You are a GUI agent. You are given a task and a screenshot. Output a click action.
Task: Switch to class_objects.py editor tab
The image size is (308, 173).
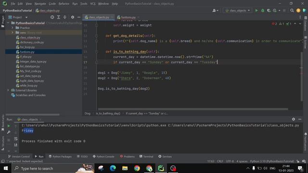pos(99,17)
